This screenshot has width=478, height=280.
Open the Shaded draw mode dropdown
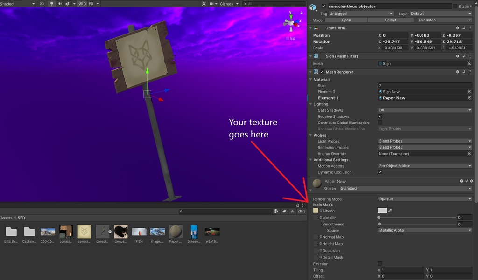coord(18,4)
